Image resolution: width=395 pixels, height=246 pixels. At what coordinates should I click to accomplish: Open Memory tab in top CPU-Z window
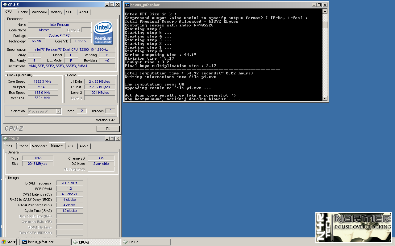pos(56,12)
